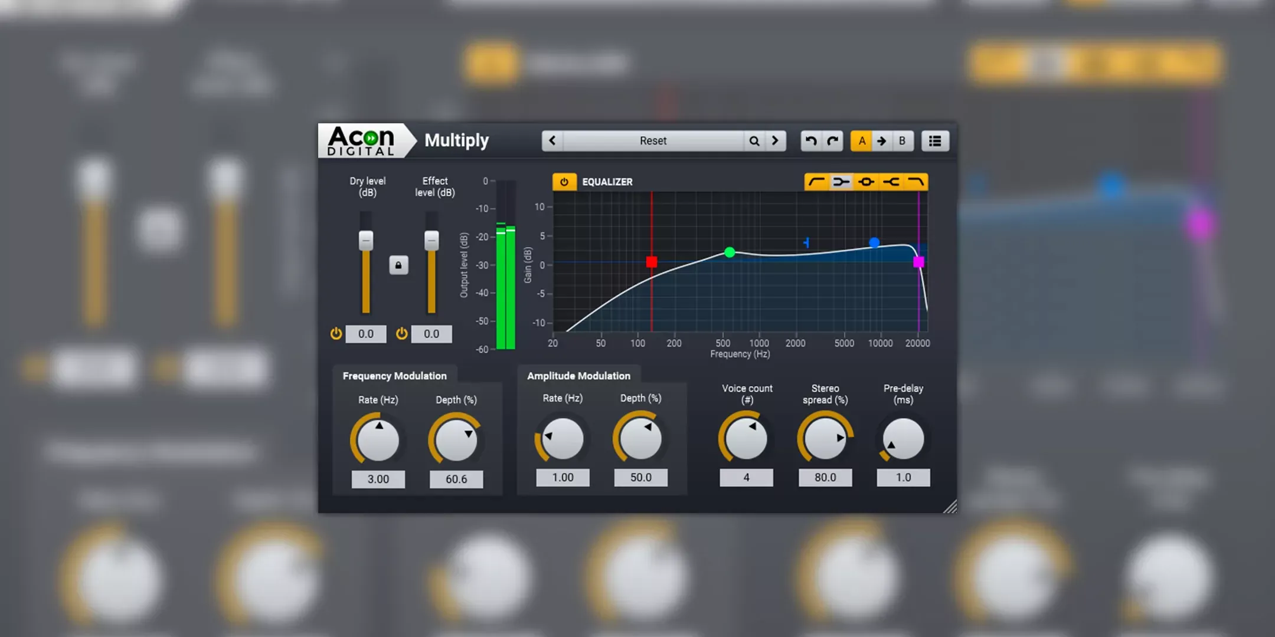The width and height of the screenshot is (1275, 637).
Task: Click the Stereo spread 80.0 value field
Action: [x=825, y=478]
